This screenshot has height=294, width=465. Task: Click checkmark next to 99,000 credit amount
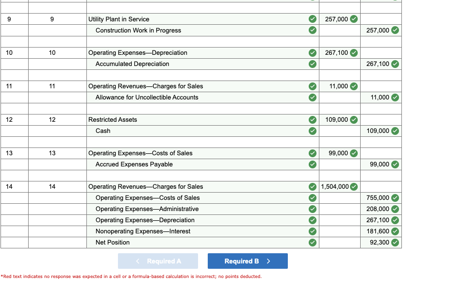(395, 164)
